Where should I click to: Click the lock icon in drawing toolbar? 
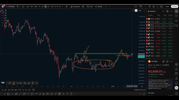(29, 83)
